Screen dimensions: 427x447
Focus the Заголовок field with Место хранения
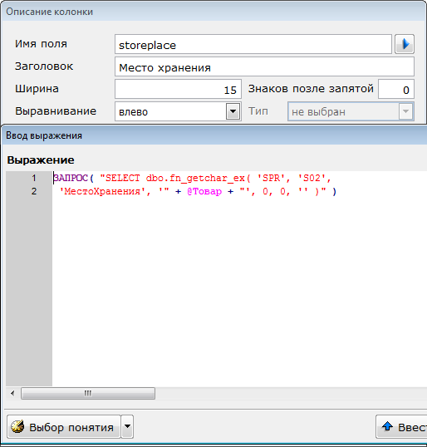[x=264, y=66]
